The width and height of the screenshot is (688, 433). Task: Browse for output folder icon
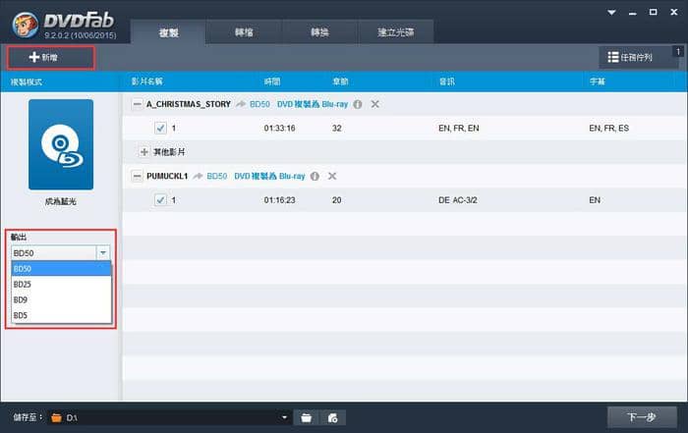click(307, 417)
